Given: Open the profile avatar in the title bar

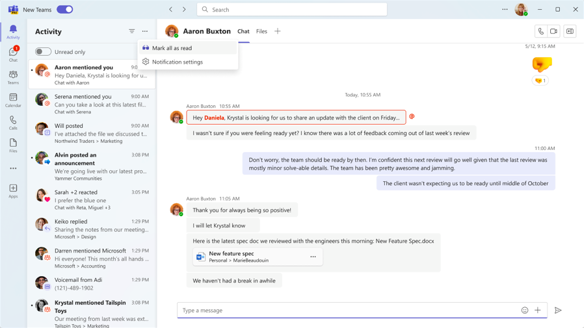Looking at the screenshot, I should click(521, 9).
